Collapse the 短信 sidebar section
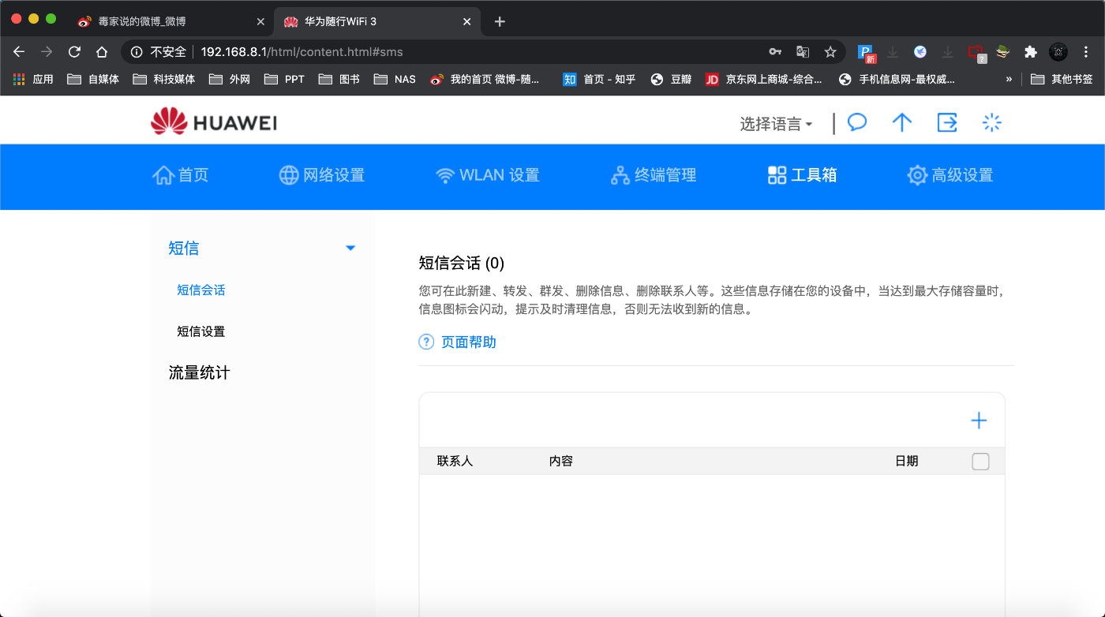 (x=350, y=248)
